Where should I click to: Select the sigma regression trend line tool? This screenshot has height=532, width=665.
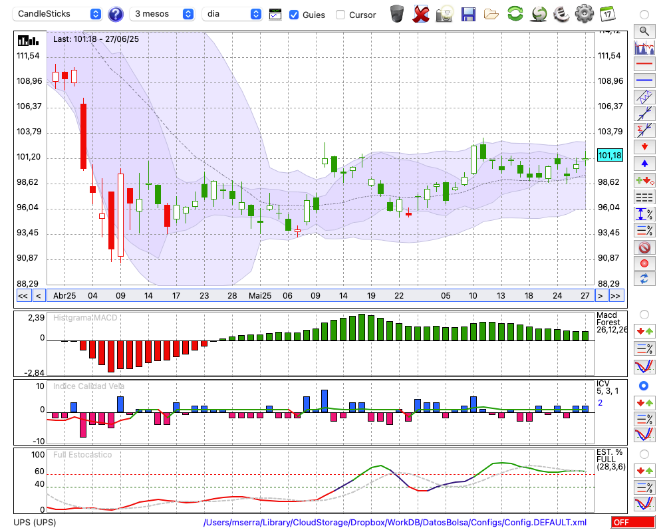tap(644, 130)
